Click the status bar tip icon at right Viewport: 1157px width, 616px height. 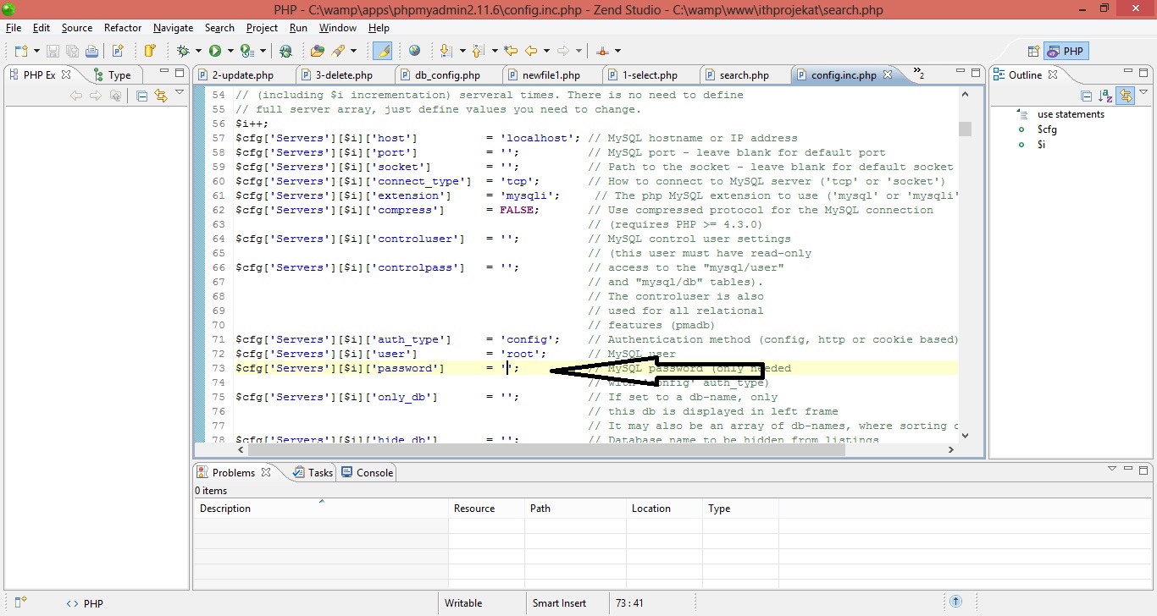956,602
